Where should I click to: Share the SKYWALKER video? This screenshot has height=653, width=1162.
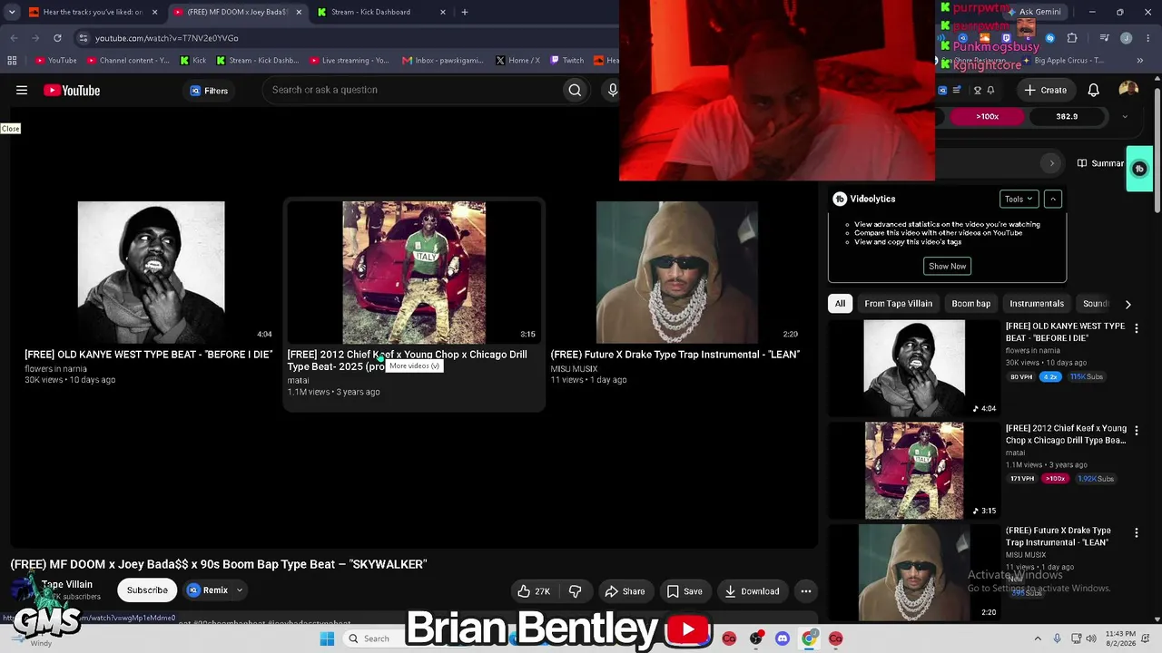tap(625, 591)
